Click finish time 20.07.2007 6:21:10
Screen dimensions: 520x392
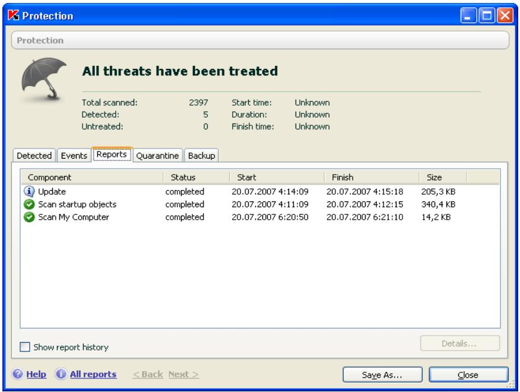pyautogui.click(x=365, y=217)
